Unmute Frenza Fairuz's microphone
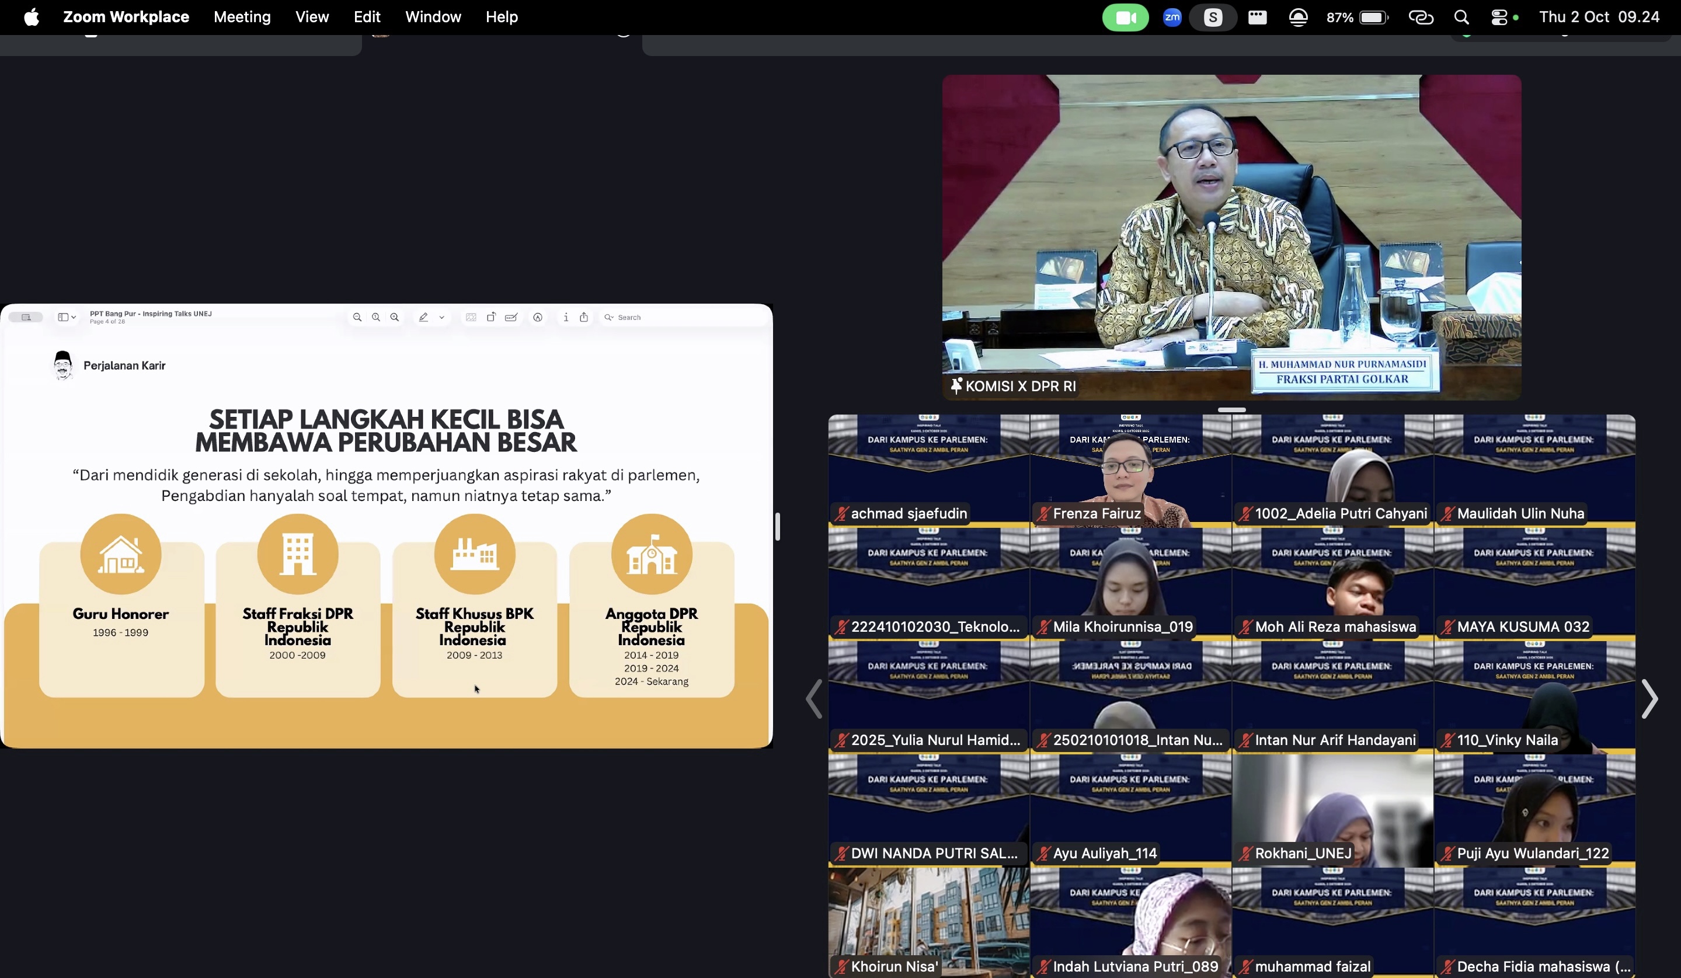 [x=1044, y=513]
